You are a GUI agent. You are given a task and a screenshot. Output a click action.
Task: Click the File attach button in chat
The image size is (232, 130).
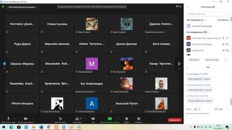[219, 109]
